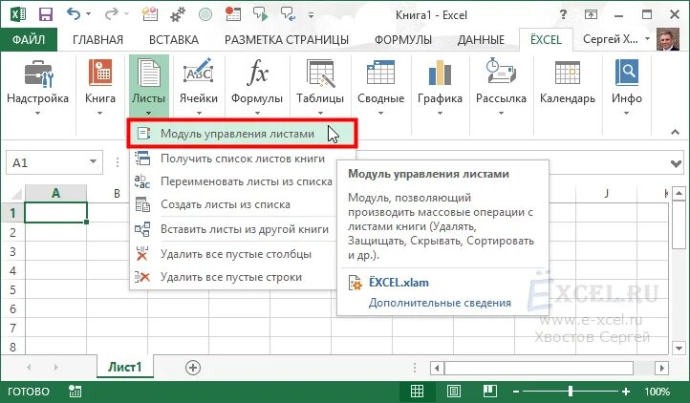Click the speech bubble with arrow icon
The width and height of the screenshot is (690, 403).
coord(289,14)
